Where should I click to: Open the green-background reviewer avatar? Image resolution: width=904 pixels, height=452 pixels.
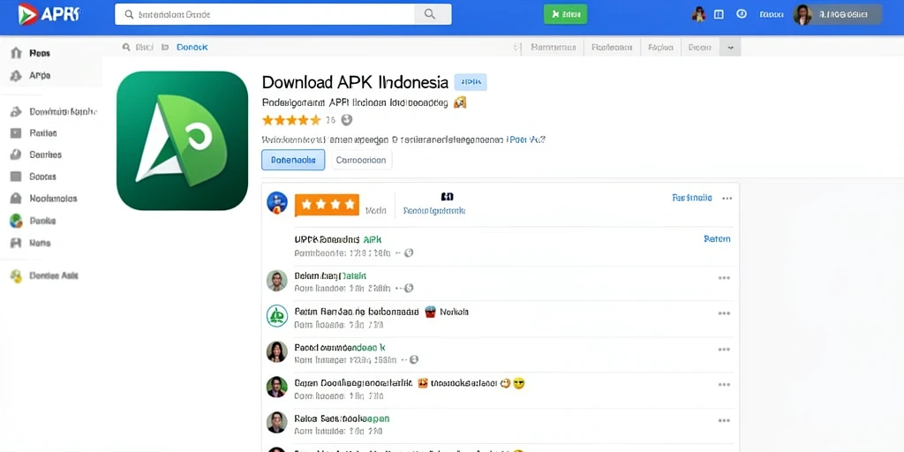[276, 387]
